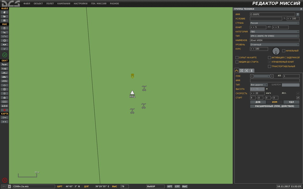This screenshot has height=189, width=303.
Task: Enable ТРАНСПОРТАБЕЛЬНЫЙ checkbox
Action: 269,66
